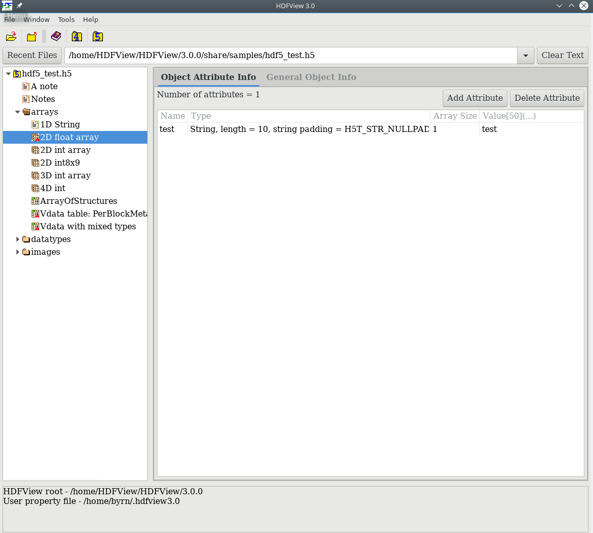Viewport: 593px width, 533px height.
Task: Click the HDFView root status line
Action: click(x=103, y=491)
